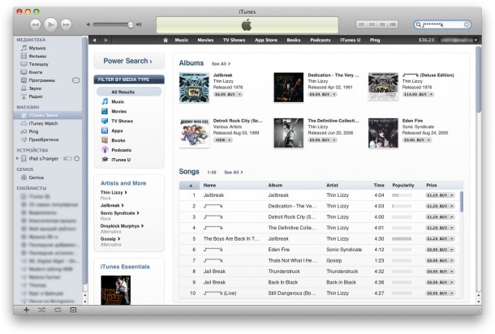Viewport: 495px width, 334px height.
Task: Click the store back navigation arrow
Action: coord(96,40)
